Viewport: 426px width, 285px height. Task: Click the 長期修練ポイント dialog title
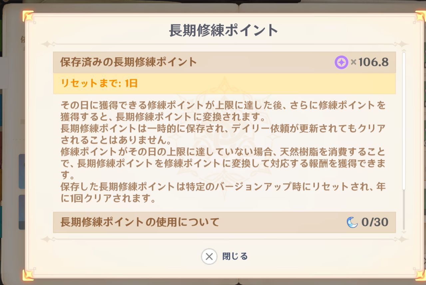[x=223, y=31]
